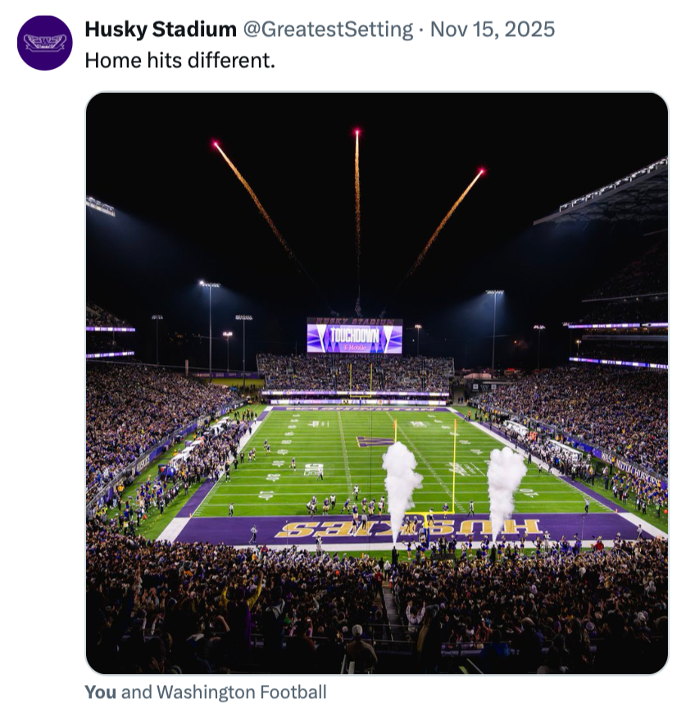Click the midfield W logo on field
This screenshot has height=712, width=695.
click(x=375, y=442)
